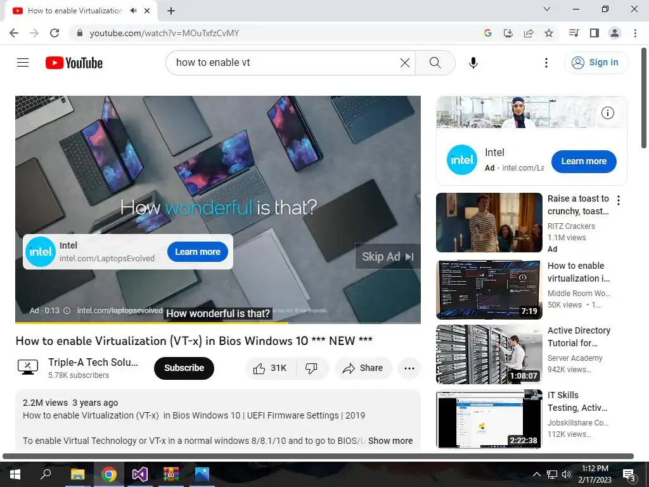
Task: Open WinRAR from taskbar
Action: click(171, 474)
